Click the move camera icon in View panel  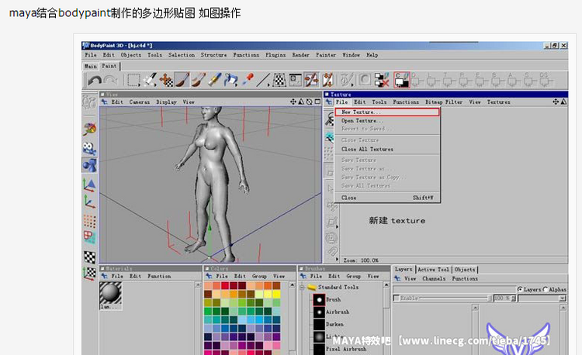pyautogui.click(x=293, y=102)
